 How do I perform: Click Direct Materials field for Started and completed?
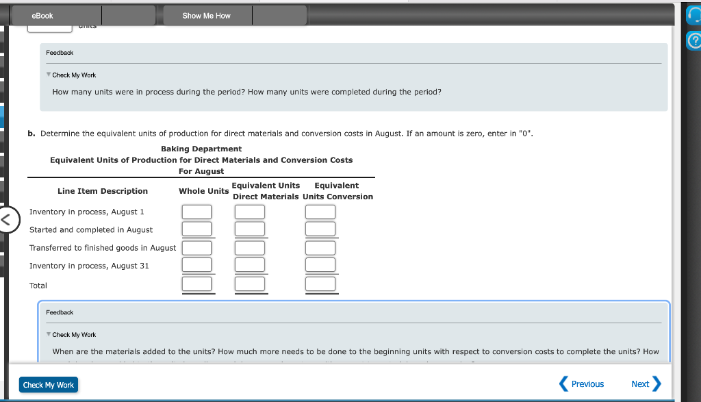(250, 229)
